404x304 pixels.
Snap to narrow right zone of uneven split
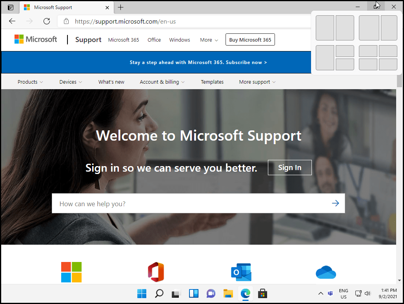pyautogui.click(x=389, y=28)
